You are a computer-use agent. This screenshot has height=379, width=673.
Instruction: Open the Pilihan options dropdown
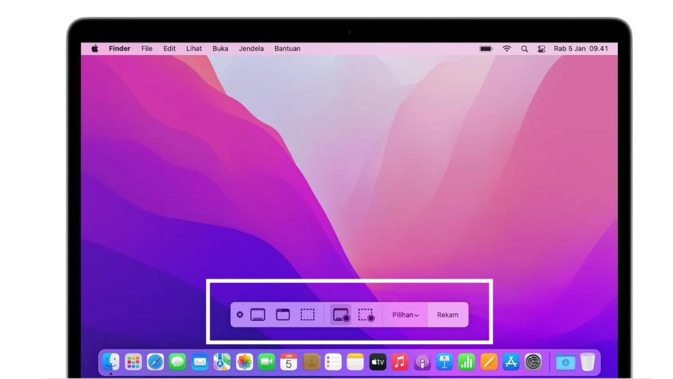pyautogui.click(x=405, y=314)
